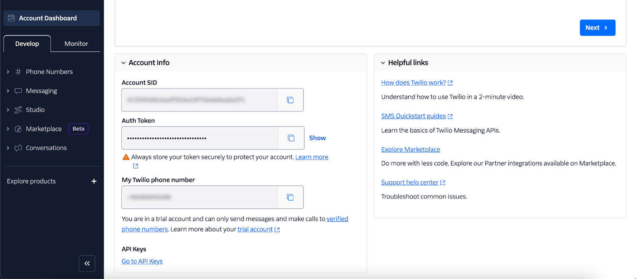Go to API Keys

tap(142, 261)
